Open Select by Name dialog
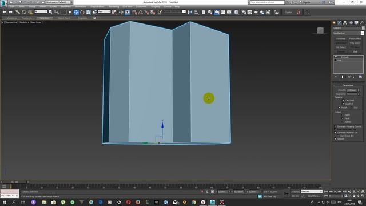The image size is (366, 206). pos(57,12)
